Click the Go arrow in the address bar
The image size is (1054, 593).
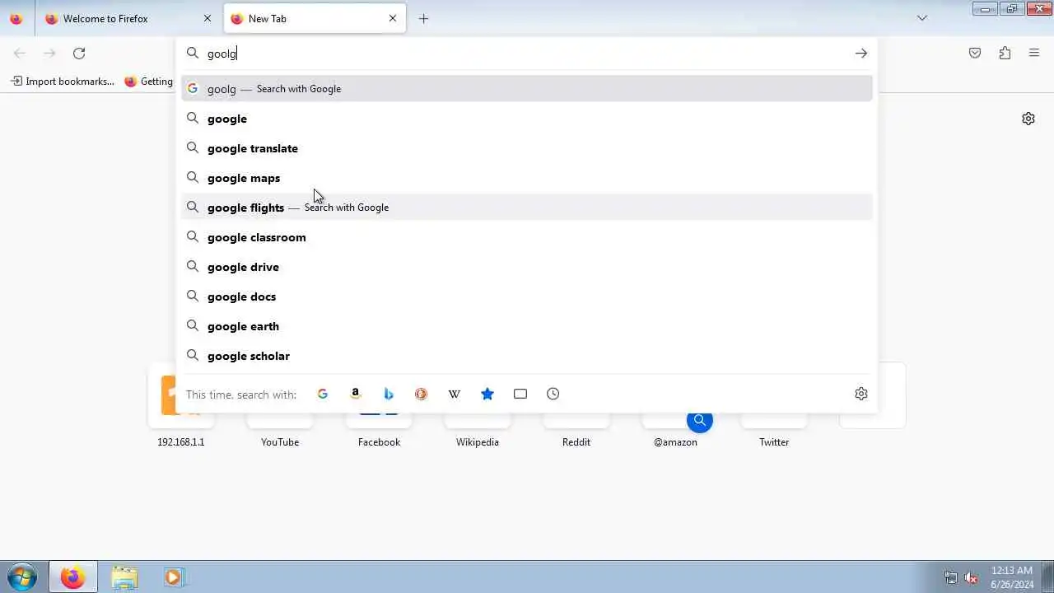pos(861,54)
